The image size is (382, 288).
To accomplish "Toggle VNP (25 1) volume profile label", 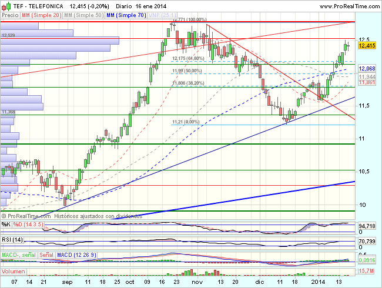I will pos(162,15).
